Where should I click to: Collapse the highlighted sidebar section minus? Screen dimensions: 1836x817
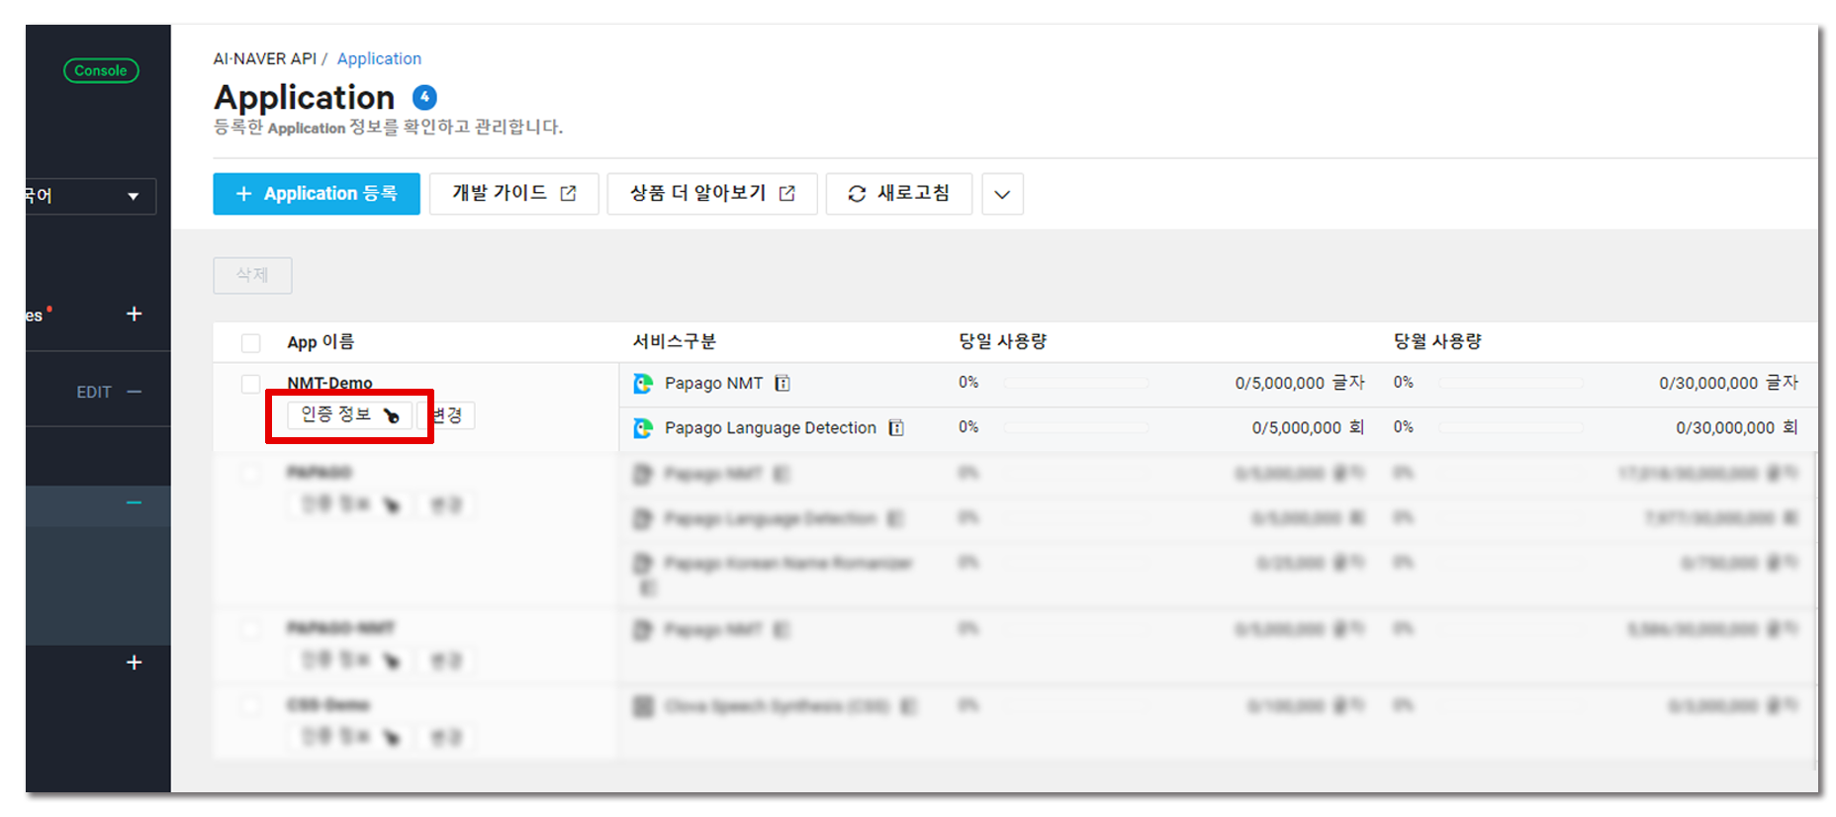(135, 502)
